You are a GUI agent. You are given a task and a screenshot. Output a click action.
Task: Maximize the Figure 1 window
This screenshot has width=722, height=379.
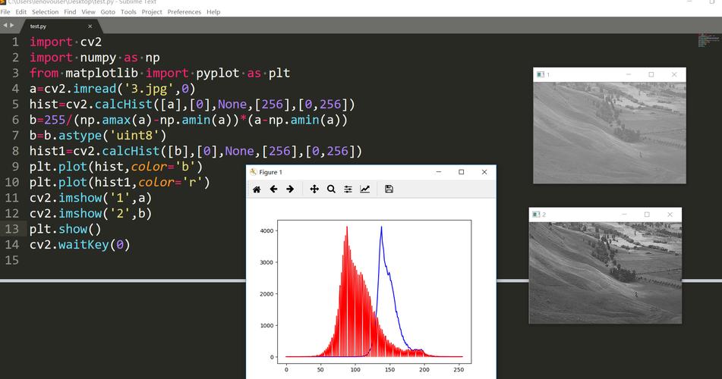(461, 172)
